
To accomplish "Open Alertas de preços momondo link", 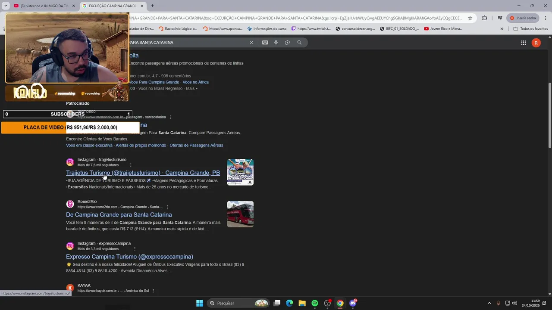I will click(141, 146).
